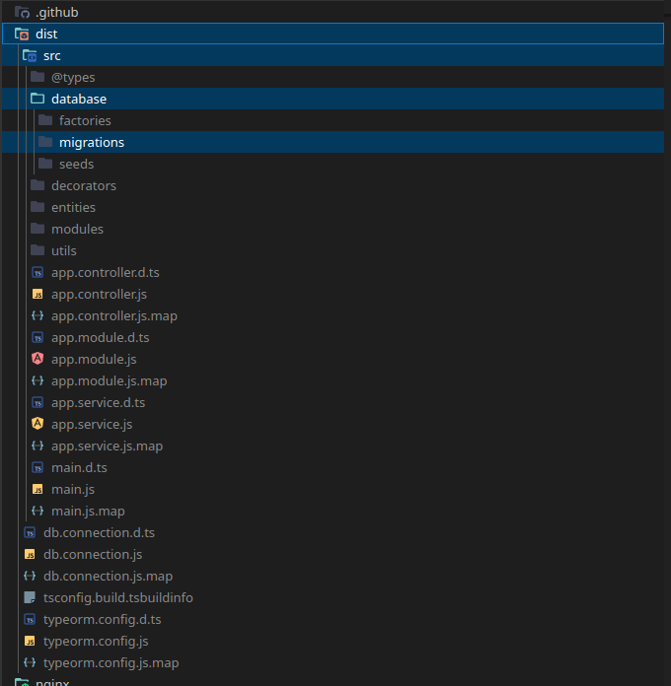Expand the decorators folder
Viewport: 671px width, 686px height.
click(x=333, y=185)
